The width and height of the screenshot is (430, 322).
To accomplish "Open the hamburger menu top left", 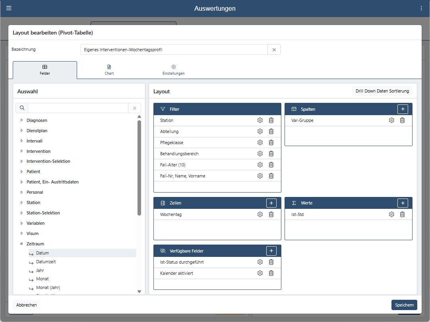I will tap(9, 8).
